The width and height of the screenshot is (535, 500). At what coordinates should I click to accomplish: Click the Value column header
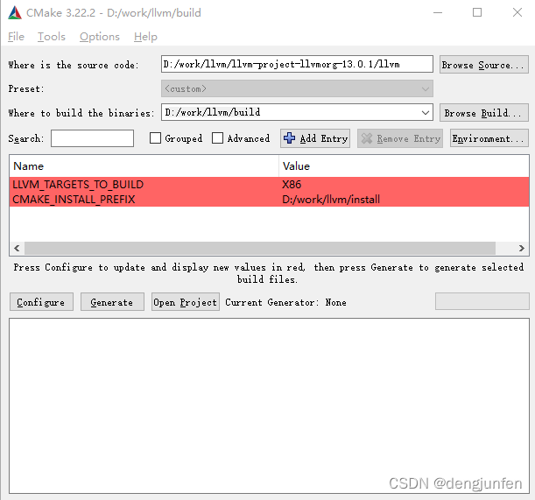[x=404, y=166]
